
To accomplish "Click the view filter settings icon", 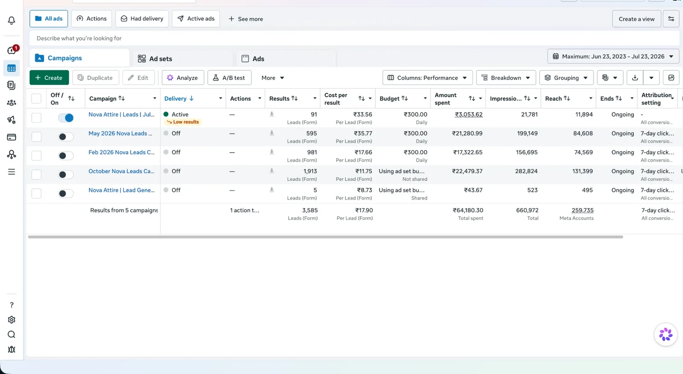I will coord(671,19).
